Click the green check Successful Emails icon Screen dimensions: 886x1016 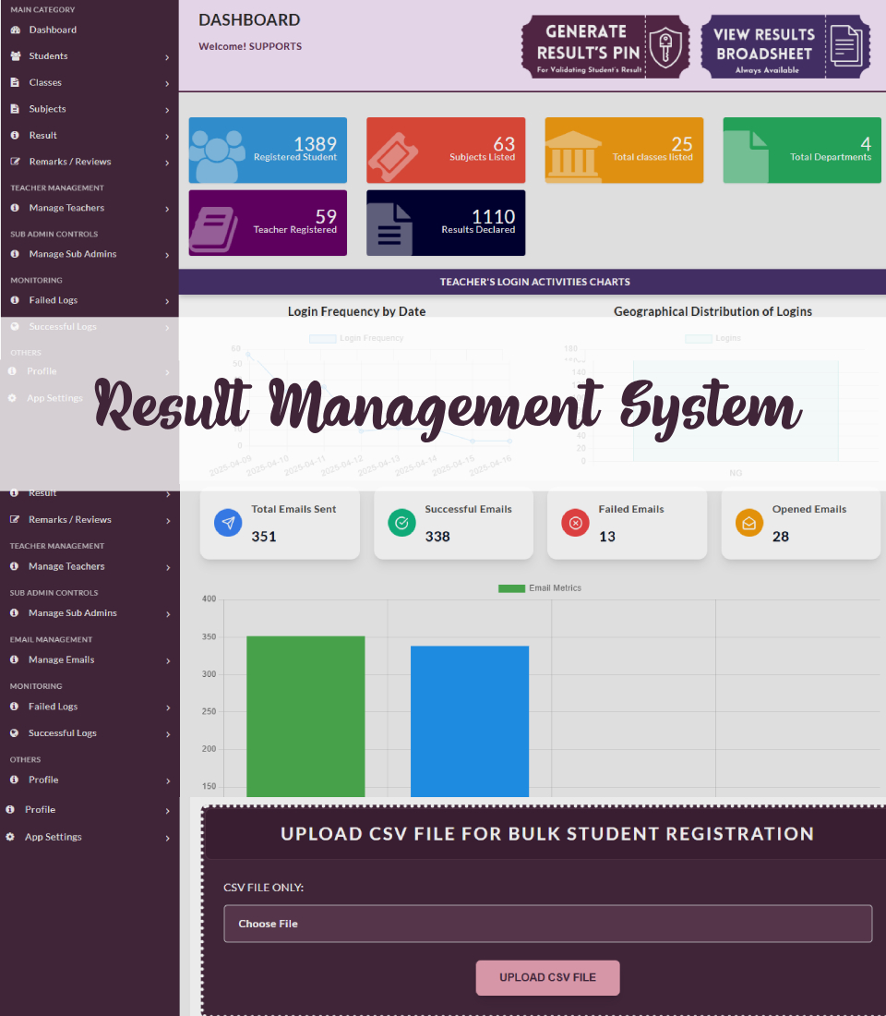(401, 523)
